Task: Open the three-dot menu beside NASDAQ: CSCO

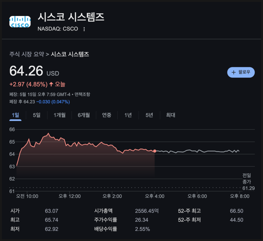Action: [x=84, y=29]
